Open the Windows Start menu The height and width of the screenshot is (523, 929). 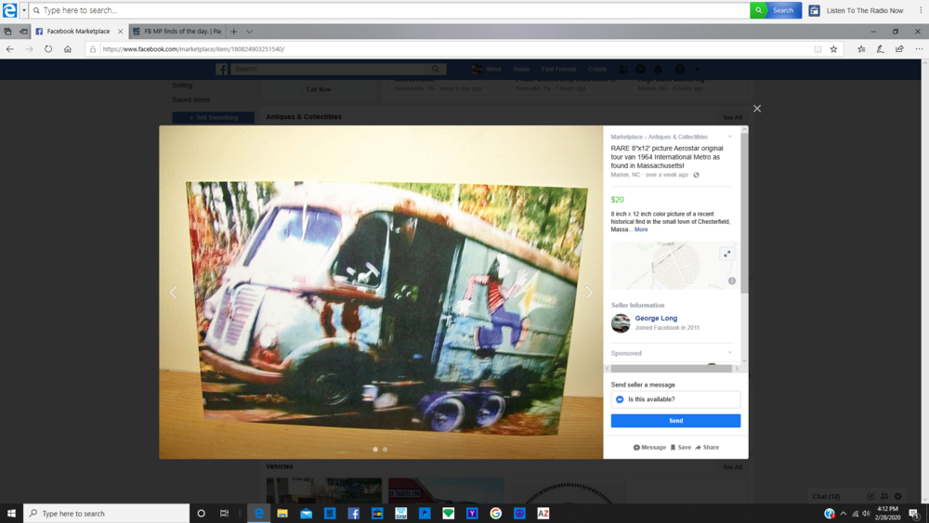(11, 513)
